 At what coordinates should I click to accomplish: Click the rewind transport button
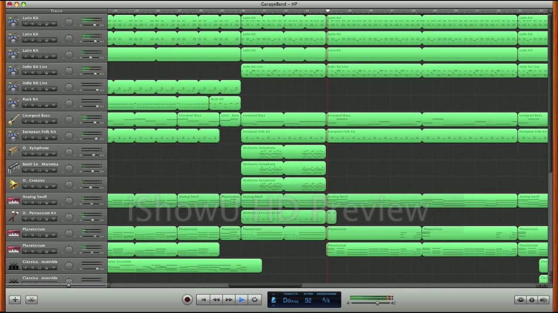pyautogui.click(x=216, y=300)
